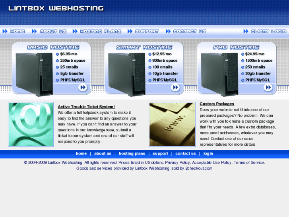This screenshot has width=289, height=217.
Task: Click the footer 'support' link
Action: pos(160,153)
